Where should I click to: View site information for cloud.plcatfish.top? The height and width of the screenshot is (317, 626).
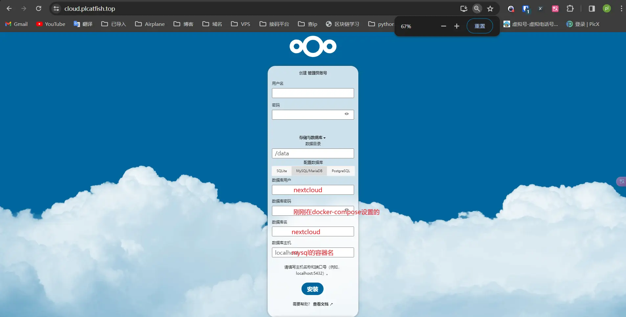click(56, 9)
